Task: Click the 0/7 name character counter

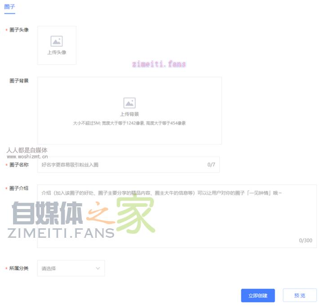Action: 211,165
